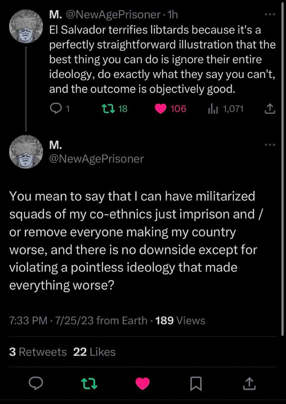286x404 pixels.
Task: Open @NewAgePrisoner handle on main tweet
Action: tap(96, 158)
